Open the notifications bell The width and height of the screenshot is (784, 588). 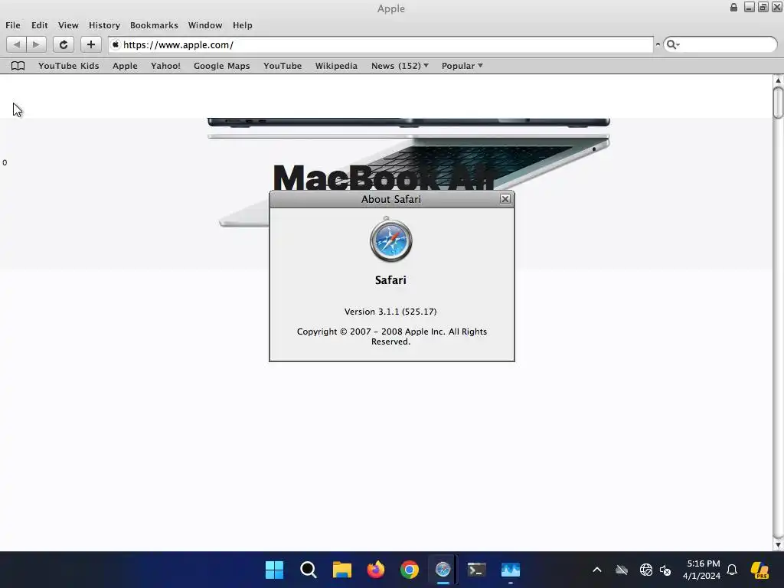point(732,570)
